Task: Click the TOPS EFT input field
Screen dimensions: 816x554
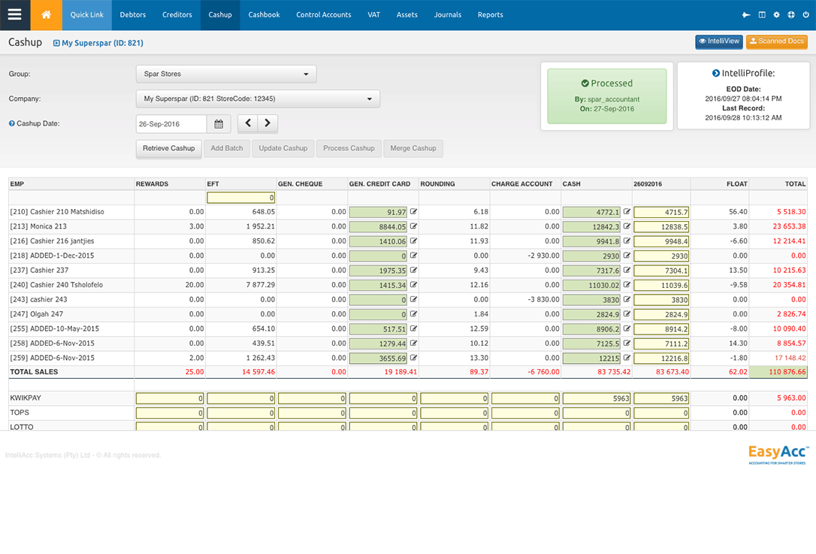Action: tap(241, 413)
